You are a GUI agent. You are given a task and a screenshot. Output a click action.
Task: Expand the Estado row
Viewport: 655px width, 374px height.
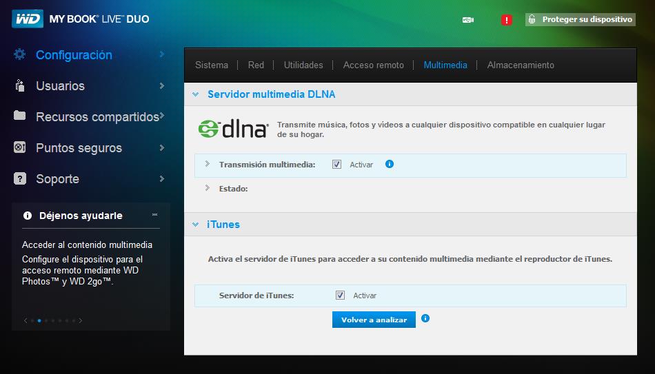tap(207, 187)
